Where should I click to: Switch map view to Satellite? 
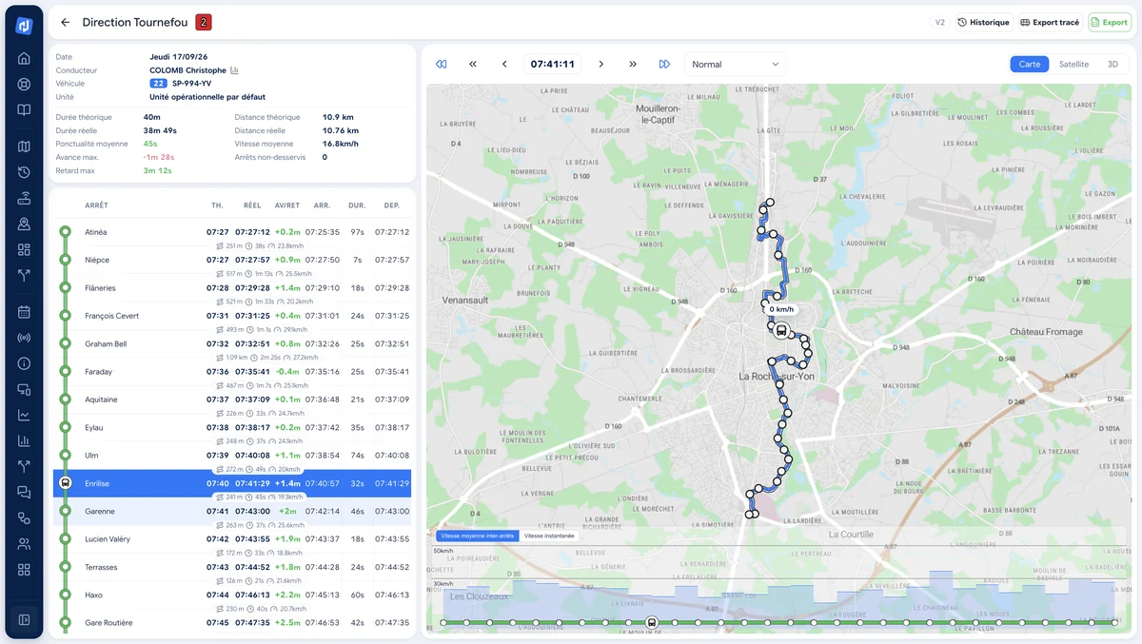(1073, 64)
